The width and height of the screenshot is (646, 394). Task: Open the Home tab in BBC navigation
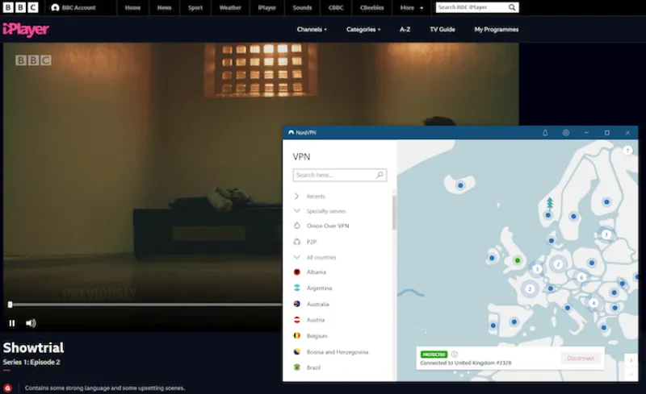tap(132, 7)
